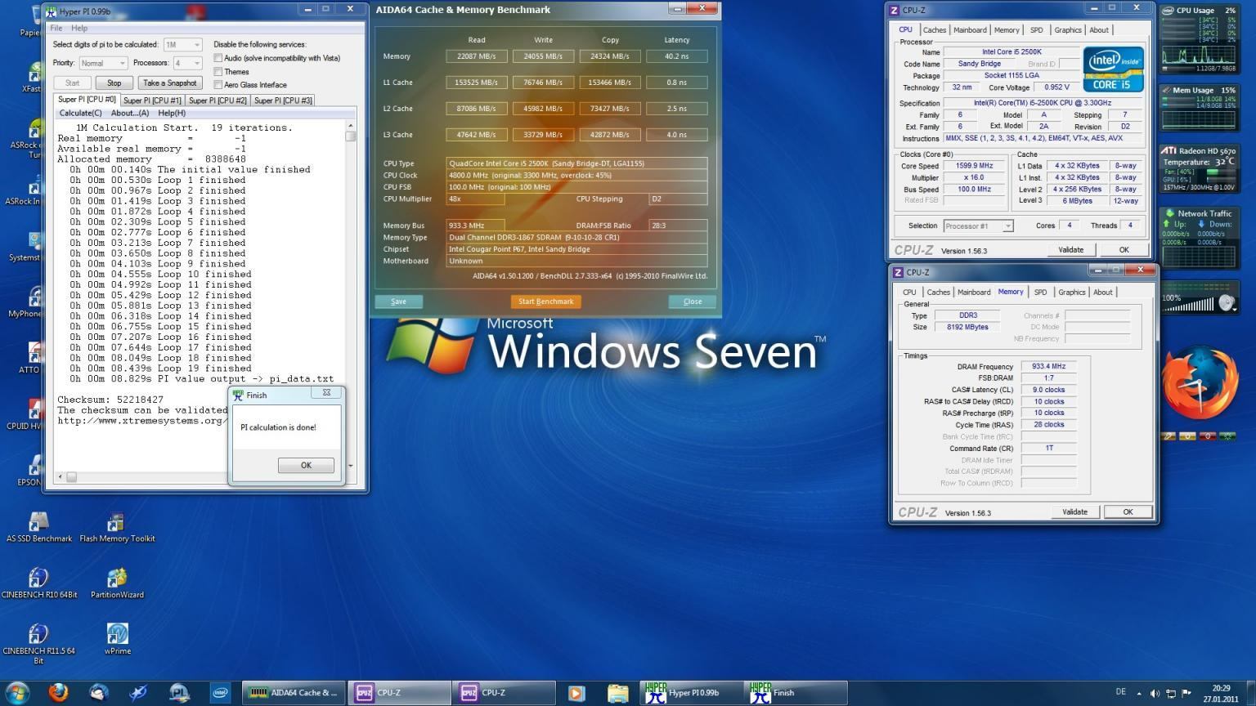Open Calculate(C) menu in Super PI

coord(80,113)
